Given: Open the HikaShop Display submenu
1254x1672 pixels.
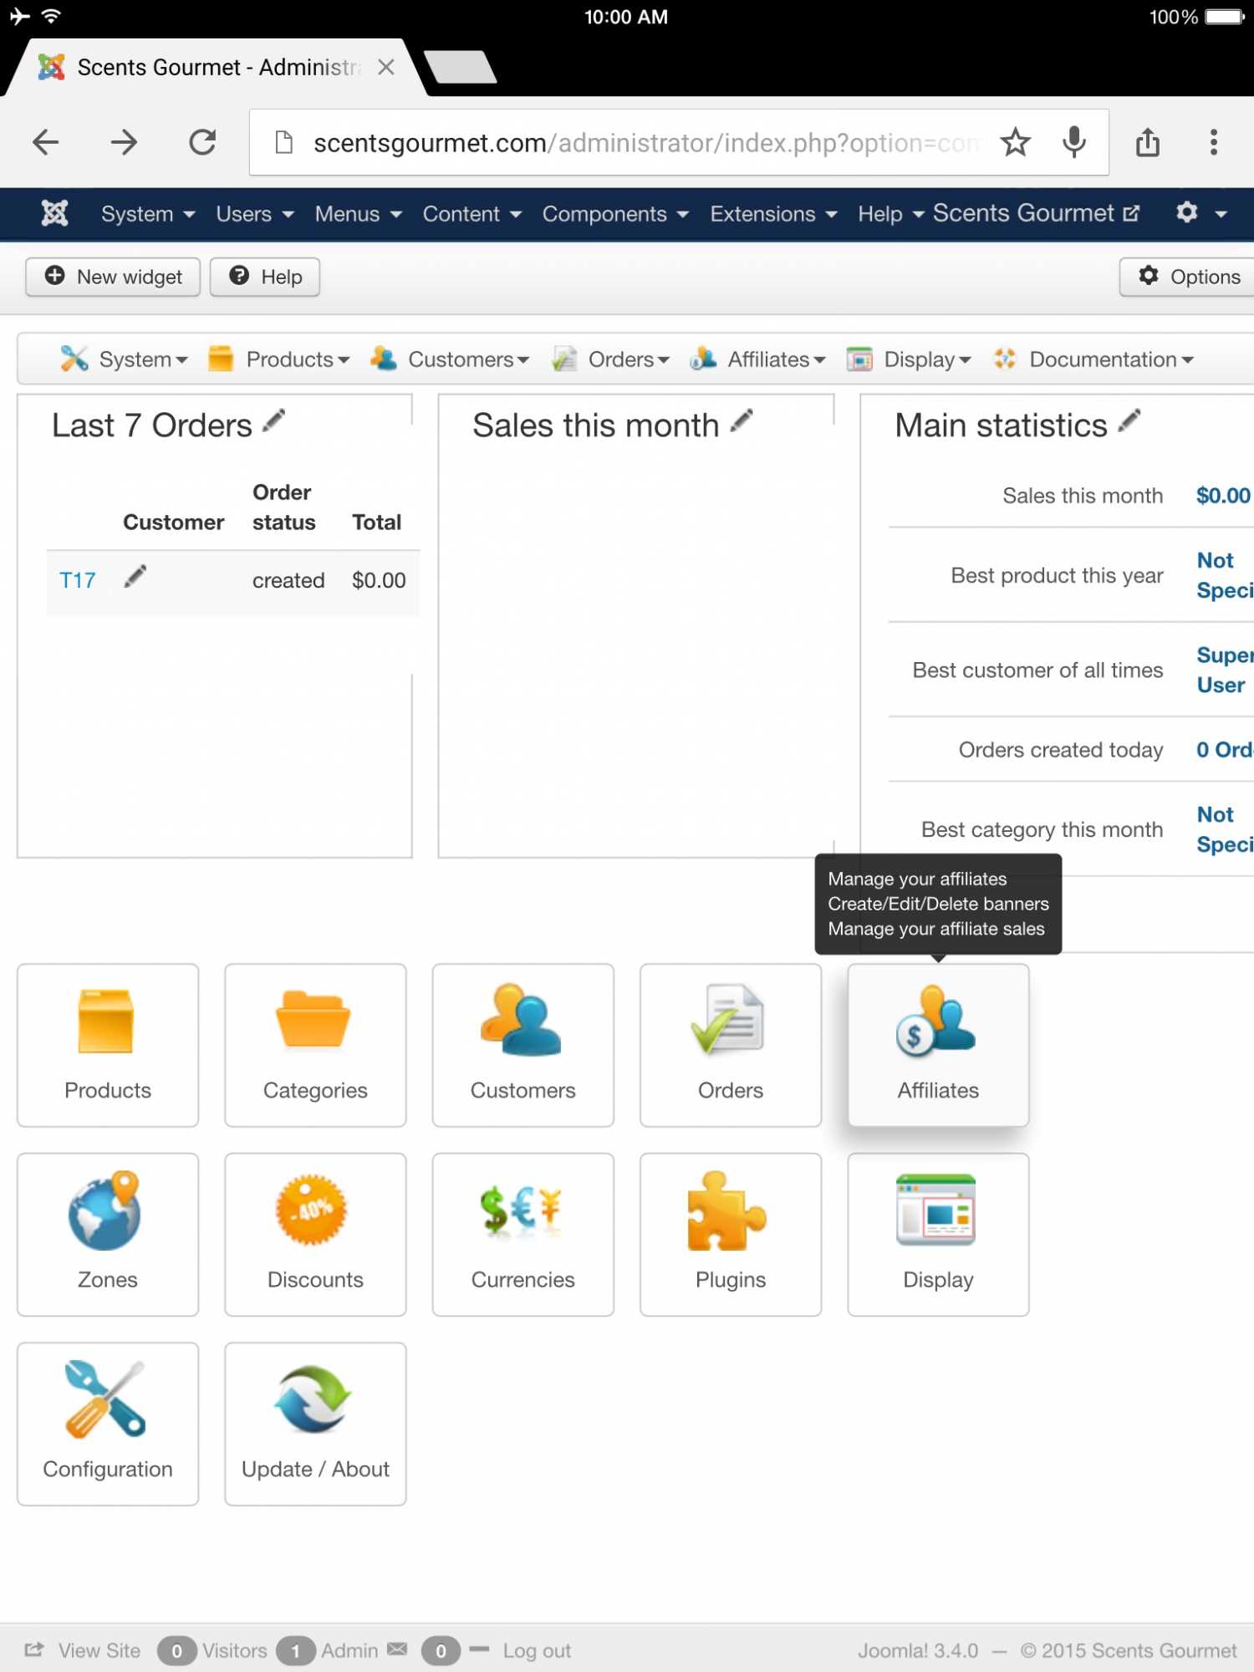Looking at the screenshot, I should pyautogui.click(x=909, y=359).
